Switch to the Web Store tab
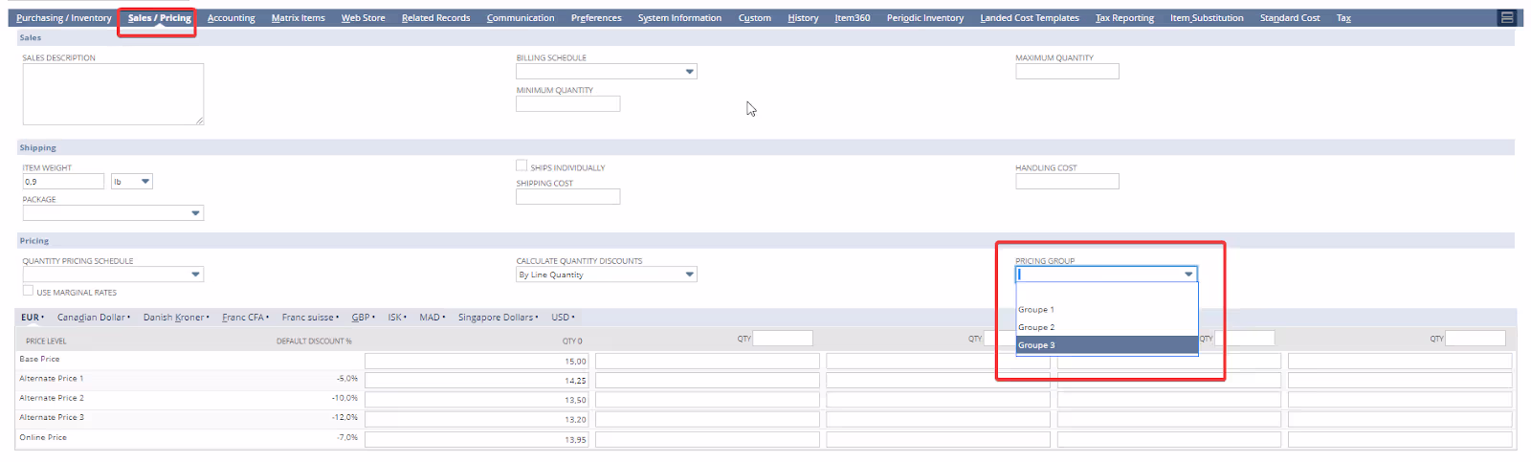Screen dimensions: 1531x462 [363, 18]
